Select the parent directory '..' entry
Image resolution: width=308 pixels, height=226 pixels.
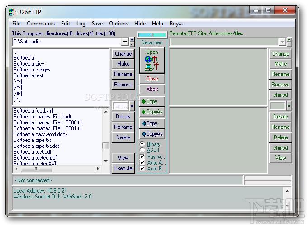tap(15, 52)
